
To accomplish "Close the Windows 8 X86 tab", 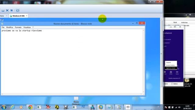I will (27, 16).
